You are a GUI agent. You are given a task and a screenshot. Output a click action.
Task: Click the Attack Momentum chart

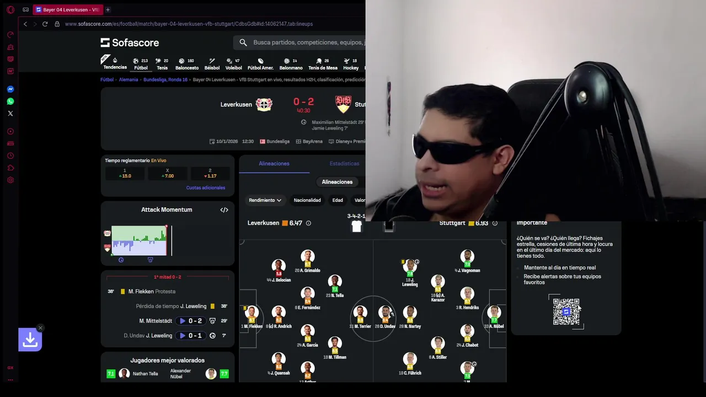[139, 240]
